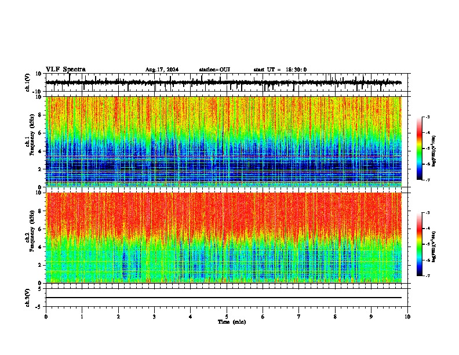Click '-10' tick on ch.1(V) axis

pos(37,92)
